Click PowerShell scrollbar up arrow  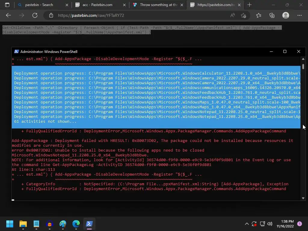(303, 59)
